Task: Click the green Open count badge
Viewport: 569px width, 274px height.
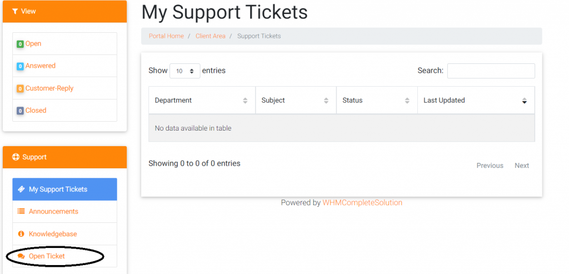Action: [20, 44]
